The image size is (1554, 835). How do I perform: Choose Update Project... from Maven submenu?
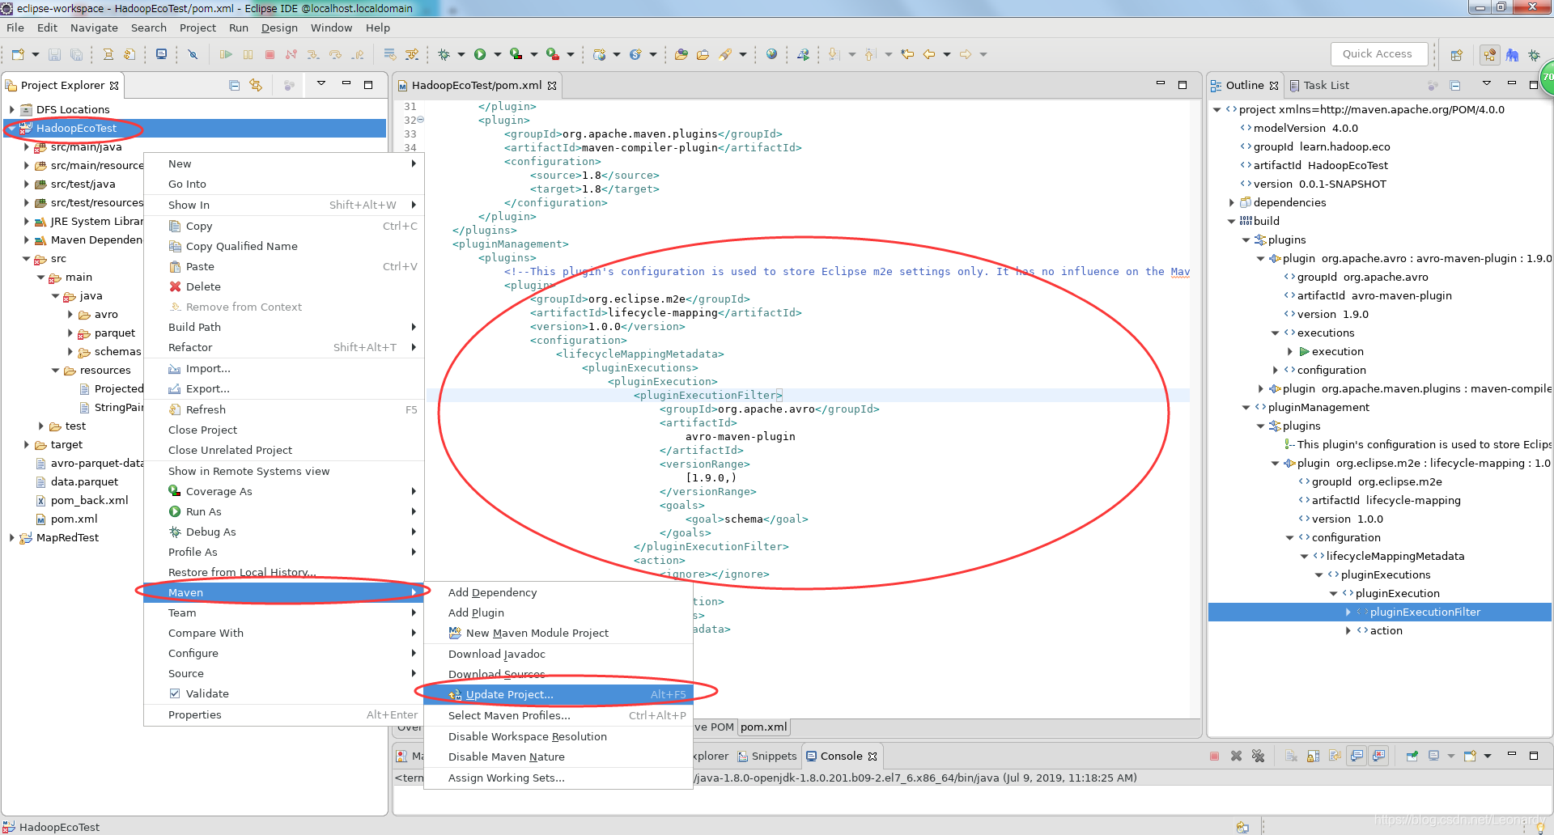[x=558, y=694]
